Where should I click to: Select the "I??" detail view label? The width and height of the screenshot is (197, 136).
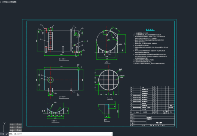(106, 120)
